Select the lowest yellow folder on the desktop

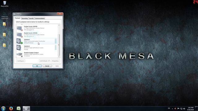(4, 45)
